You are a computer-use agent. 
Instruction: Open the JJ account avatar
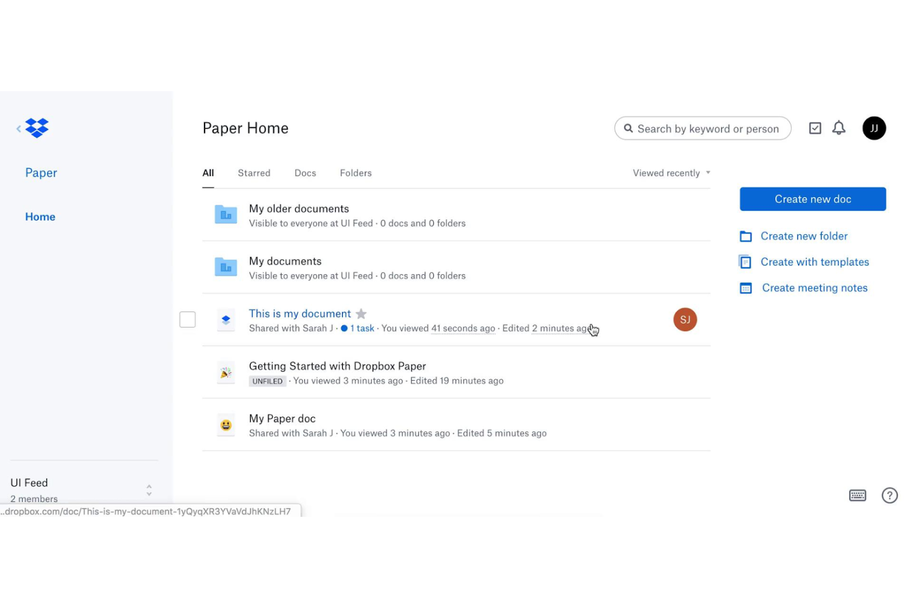point(874,128)
